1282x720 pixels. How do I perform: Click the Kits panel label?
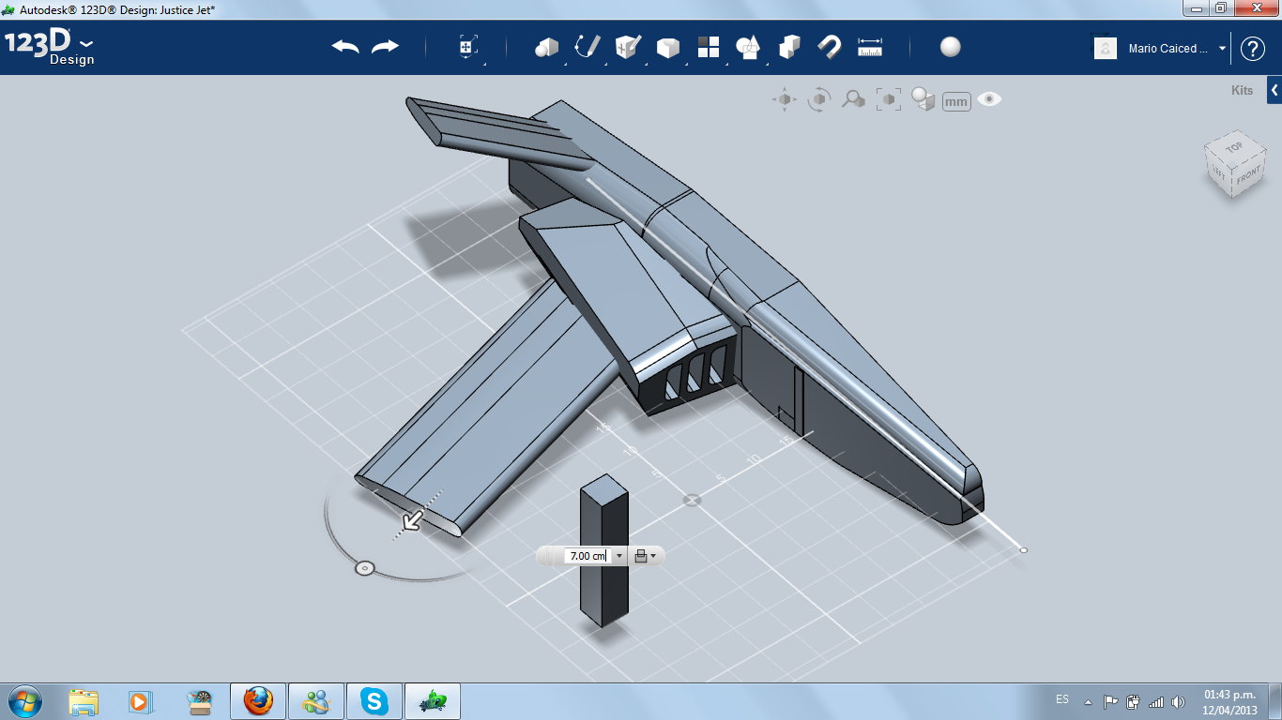[x=1242, y=91]
